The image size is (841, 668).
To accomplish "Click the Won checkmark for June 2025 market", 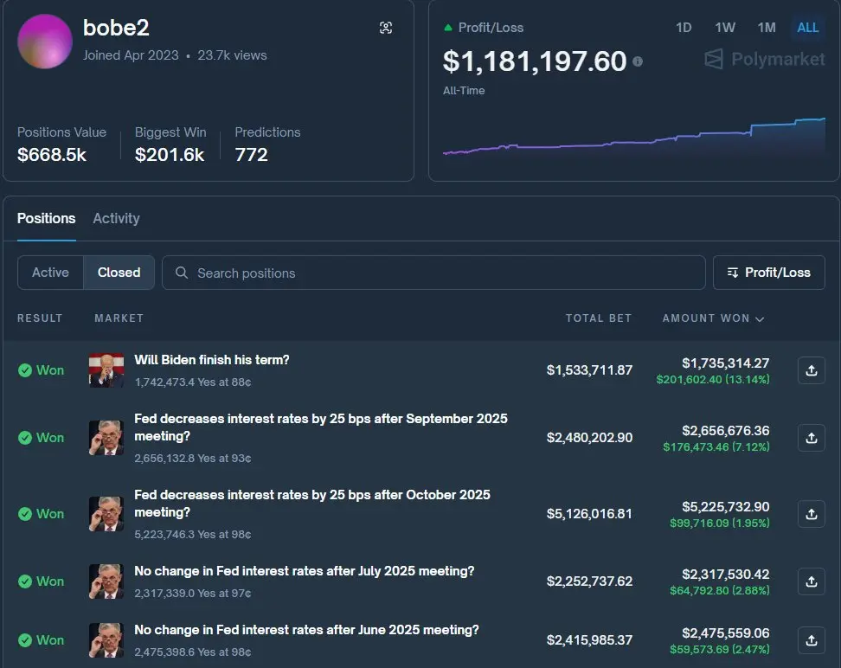I will coord(25,640).
